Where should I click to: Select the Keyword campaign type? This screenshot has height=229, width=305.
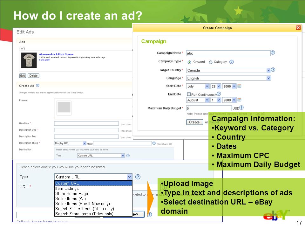(x=189, y=62)
